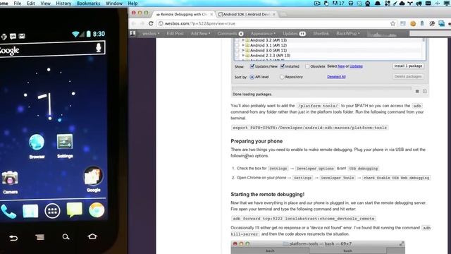Enable the Obsolete checkbox

(x=307, y=66)
